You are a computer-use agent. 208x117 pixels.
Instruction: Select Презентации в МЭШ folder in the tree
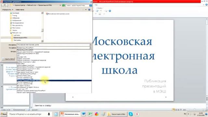pyautogui.click(x=20, y=38)
